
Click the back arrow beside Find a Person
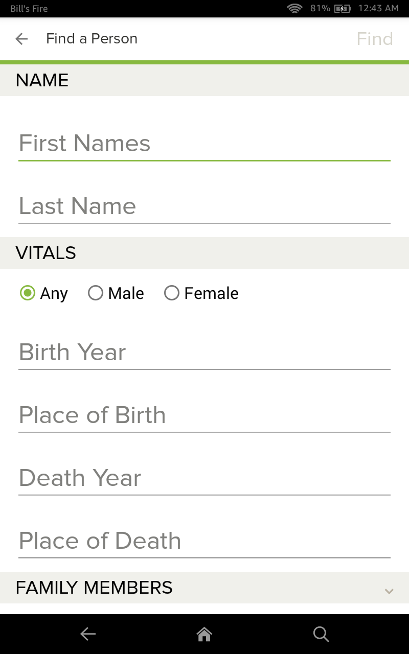21,39
